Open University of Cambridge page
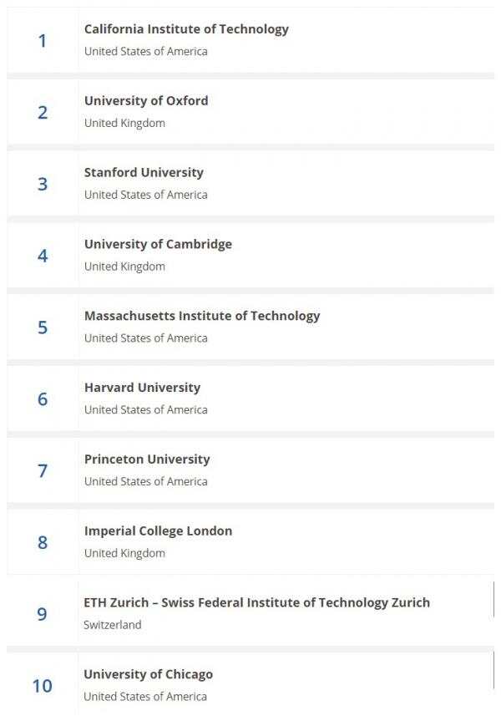This screenshot has height=721, width=501. [158, 244]
